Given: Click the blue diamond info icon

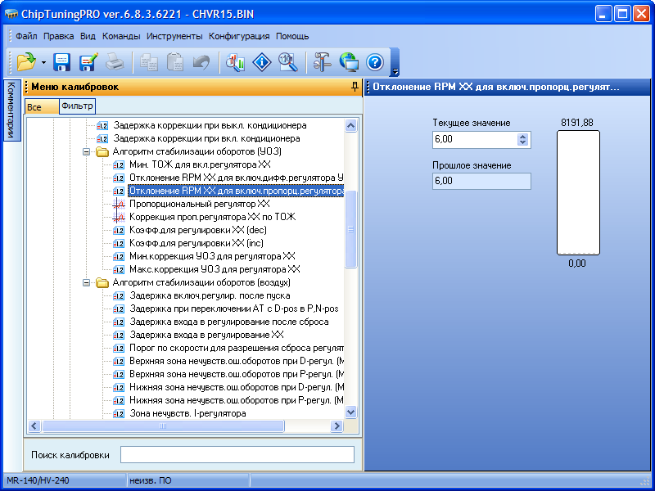Looking at the screenshot, I should 261,62.
